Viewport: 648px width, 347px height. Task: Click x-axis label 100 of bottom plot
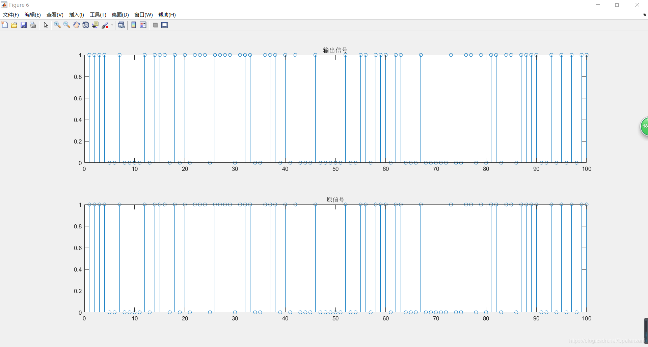587,318
